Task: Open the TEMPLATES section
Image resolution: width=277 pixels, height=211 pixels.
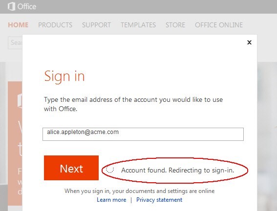Action: click(138, 25)
